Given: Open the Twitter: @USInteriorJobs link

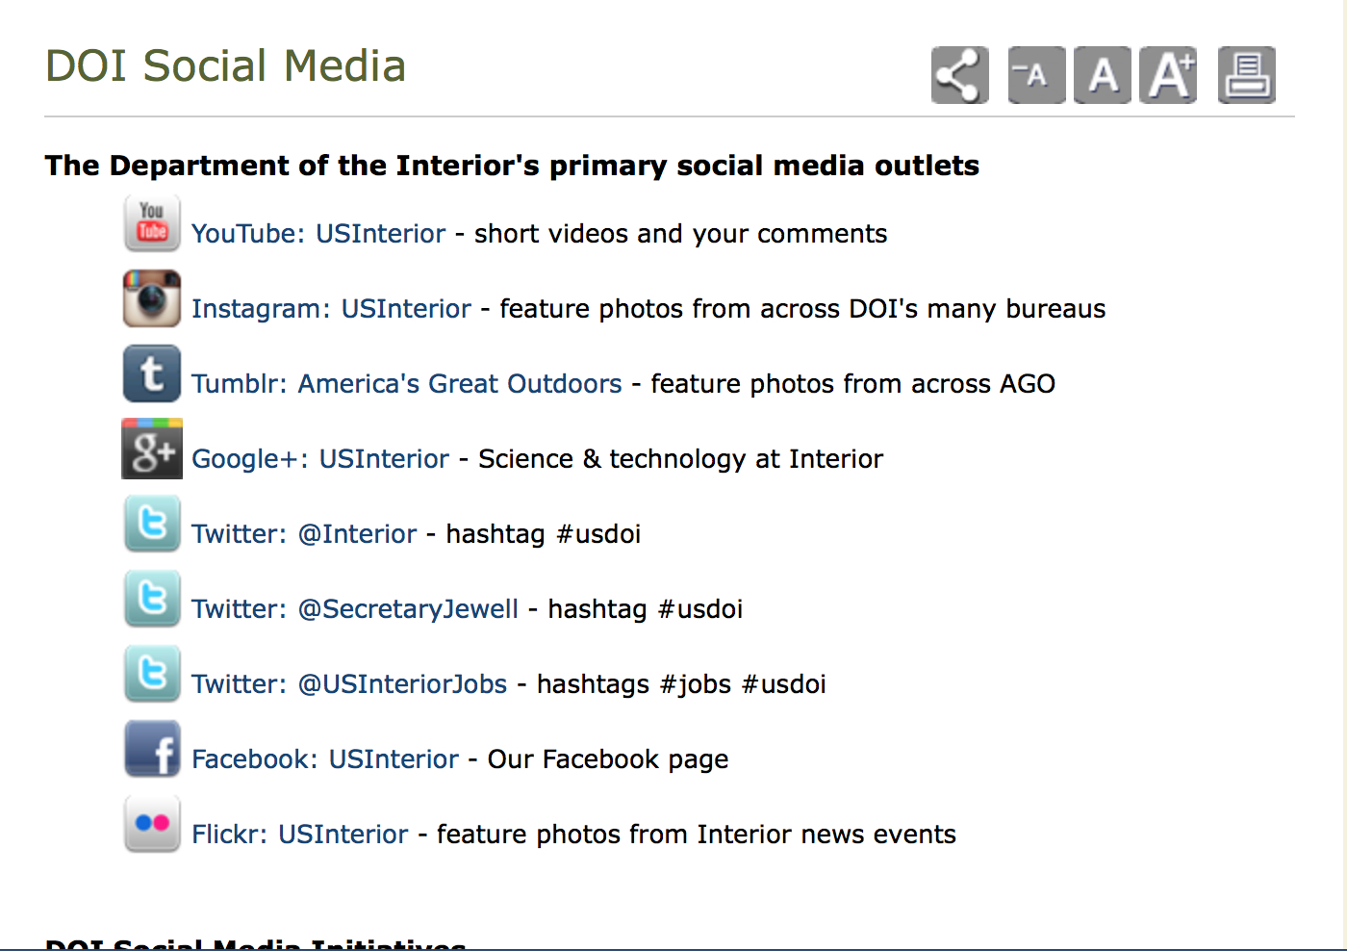Looking at the screenshot, I should 349,684.
